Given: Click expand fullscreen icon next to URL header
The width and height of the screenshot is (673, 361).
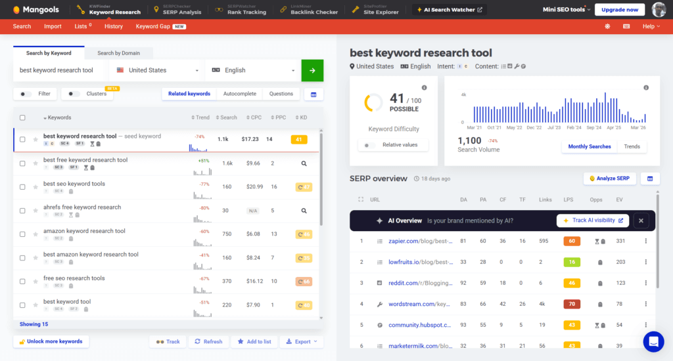Looking at the screenshot, I should click(x=361, y=200).
